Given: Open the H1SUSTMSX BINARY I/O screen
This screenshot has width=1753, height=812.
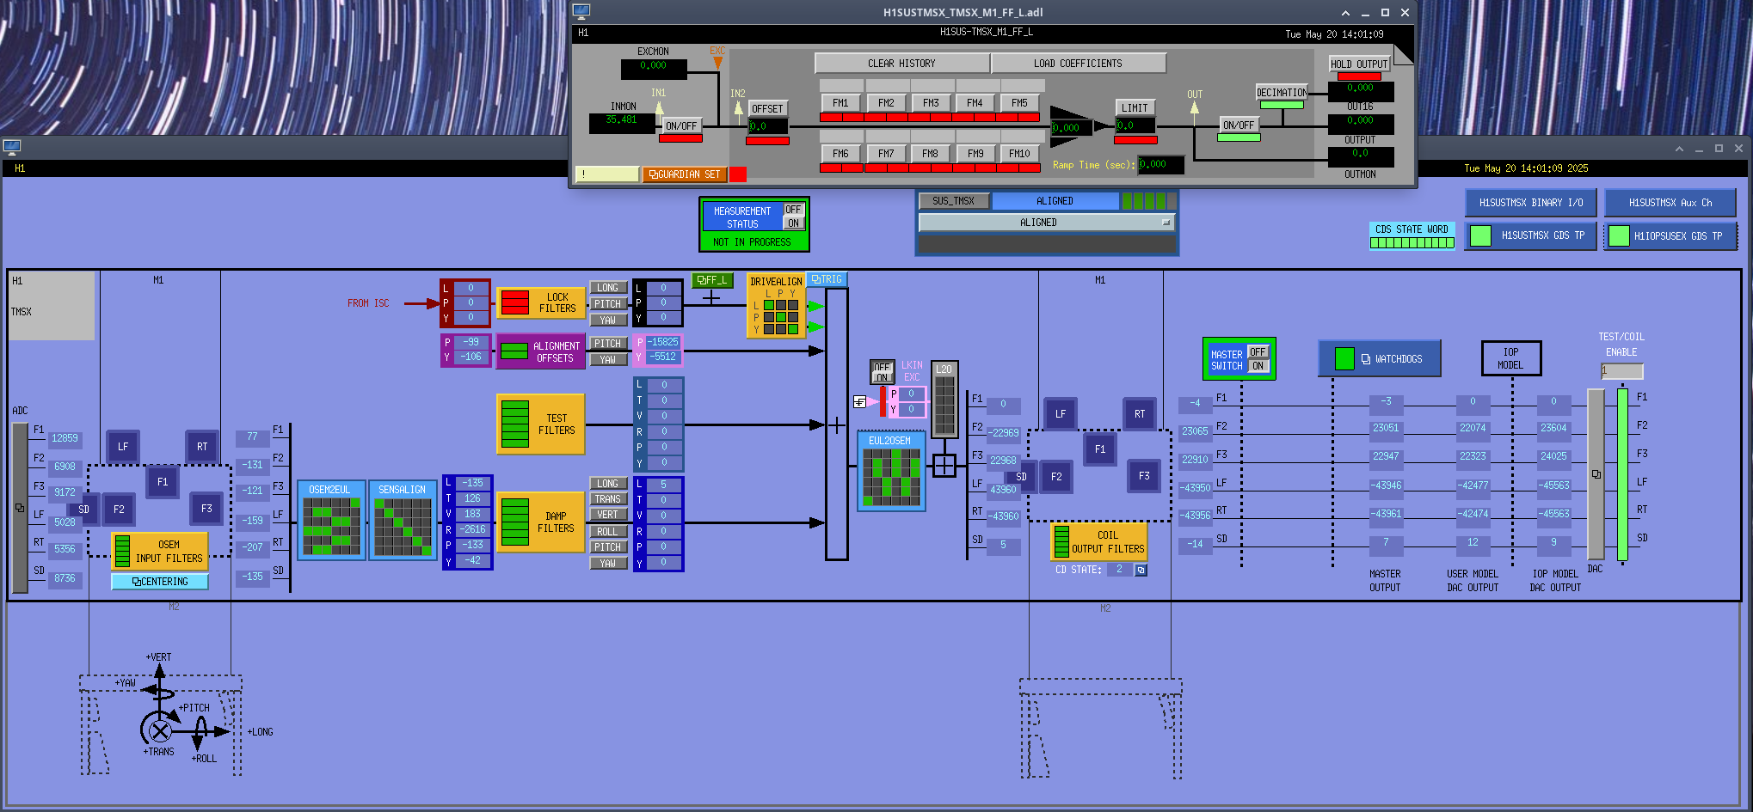Looking at the screenshot, I should 1531,203.
